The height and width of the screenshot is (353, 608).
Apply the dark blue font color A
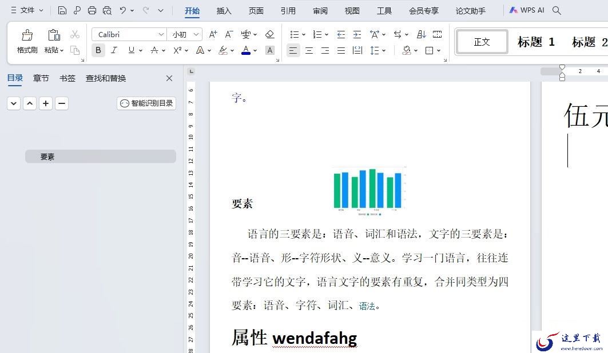point(246,50)
